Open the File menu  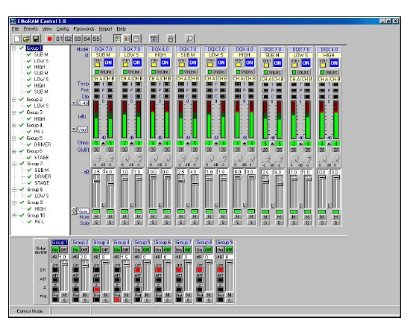pyautogui.click(x=15, y=29)
